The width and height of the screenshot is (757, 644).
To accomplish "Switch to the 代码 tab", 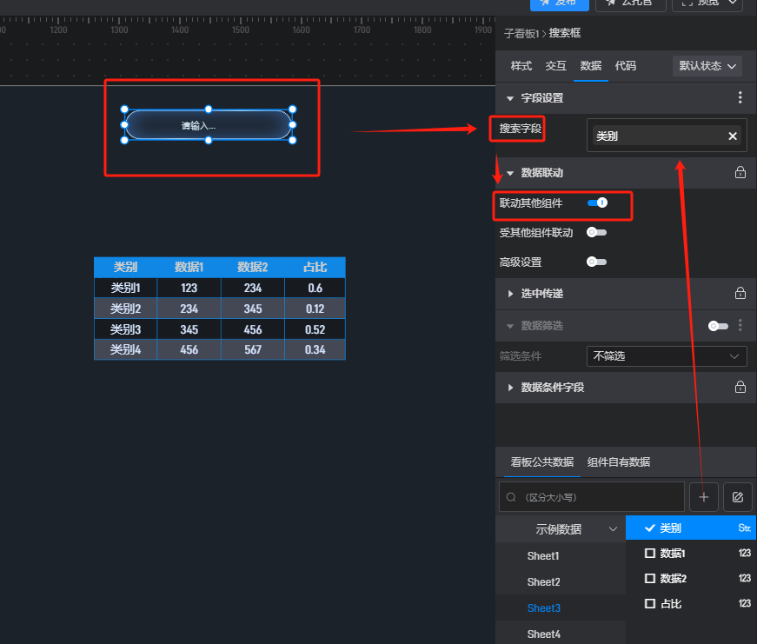I will pyautogui.click(x=625, y=66).
